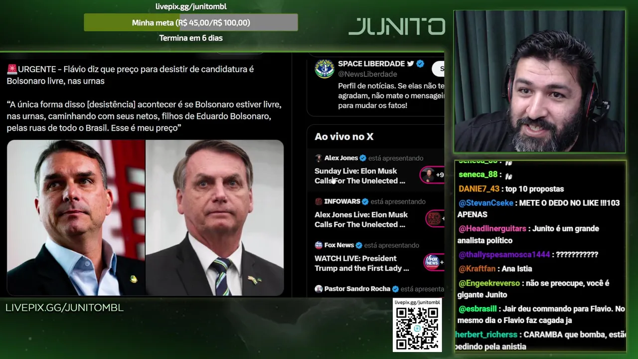Click the DANIE7_43 chat username

(479, 189)
